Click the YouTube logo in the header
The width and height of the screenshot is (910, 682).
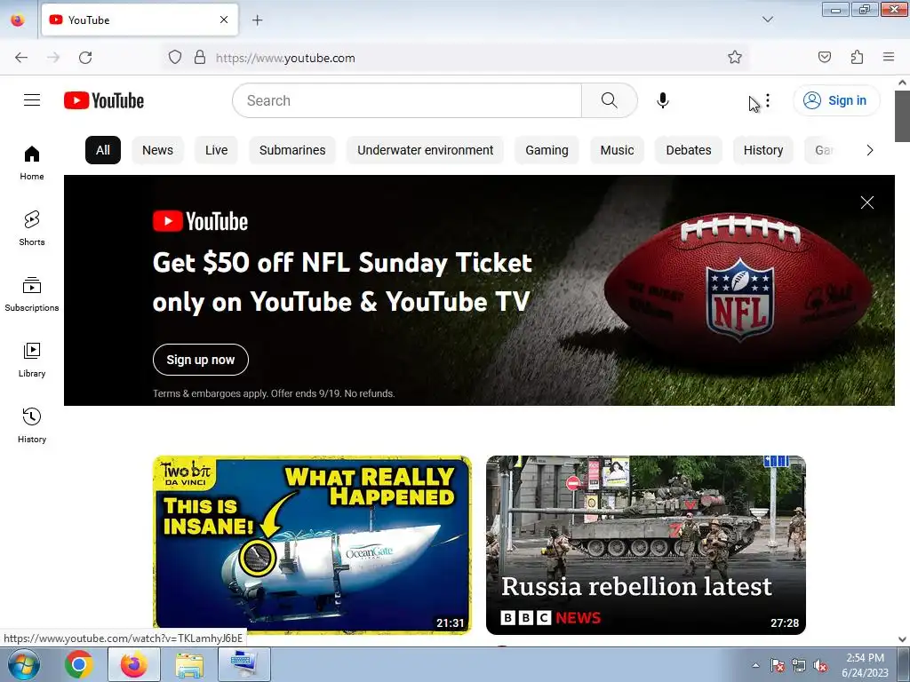[x=104, y=100]
